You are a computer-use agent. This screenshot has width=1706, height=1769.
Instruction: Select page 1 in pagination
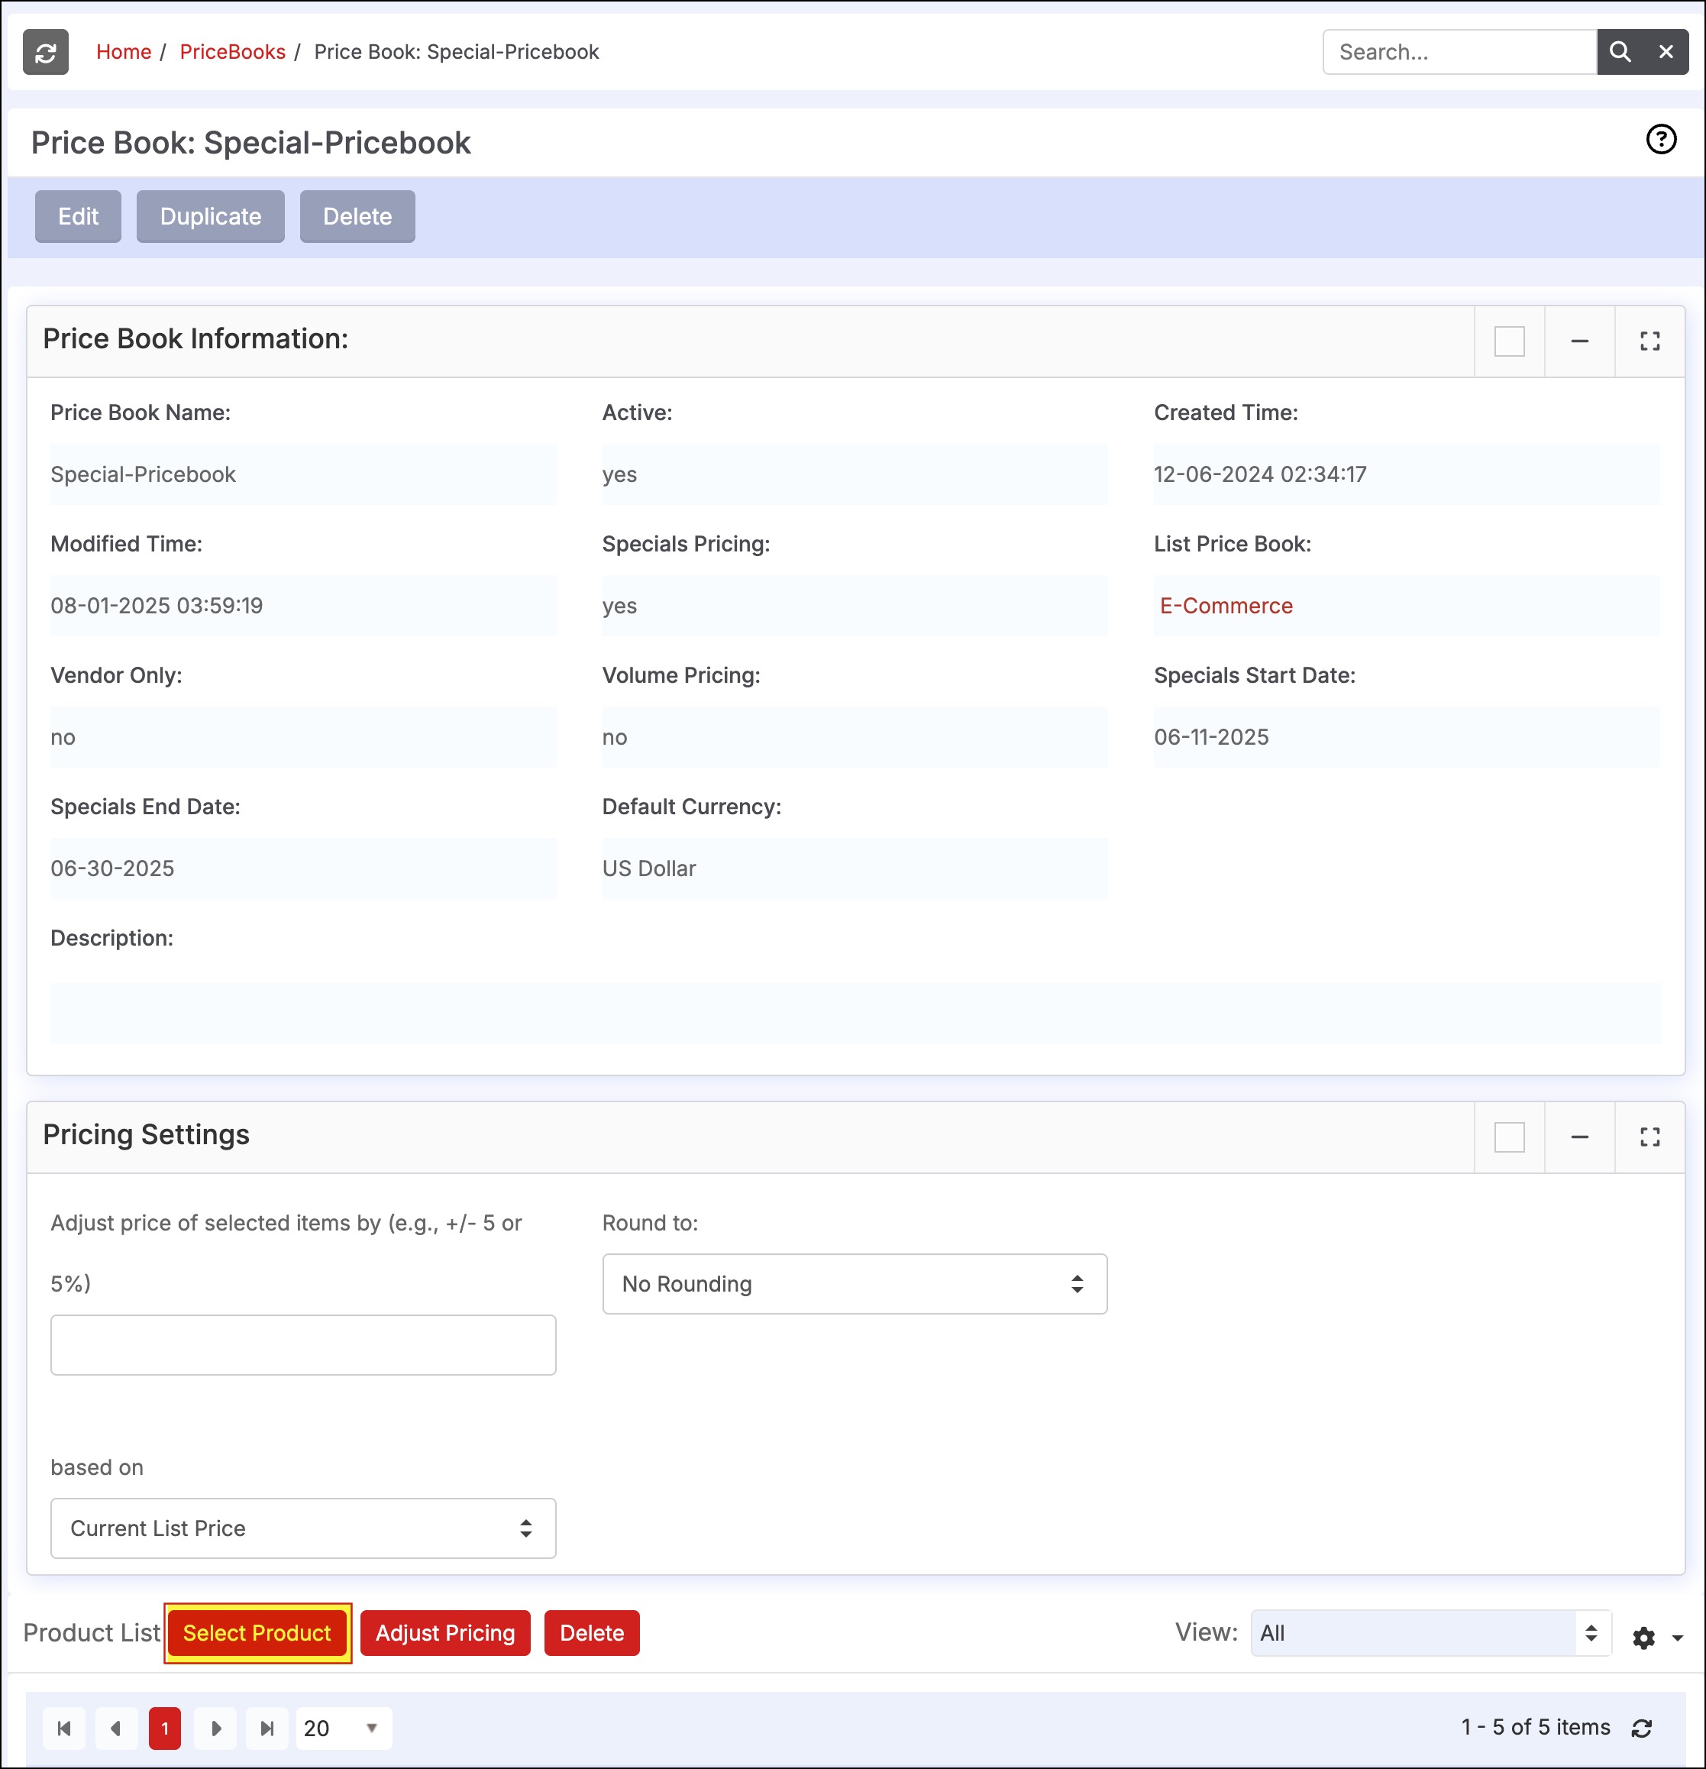pos(164,1729)
